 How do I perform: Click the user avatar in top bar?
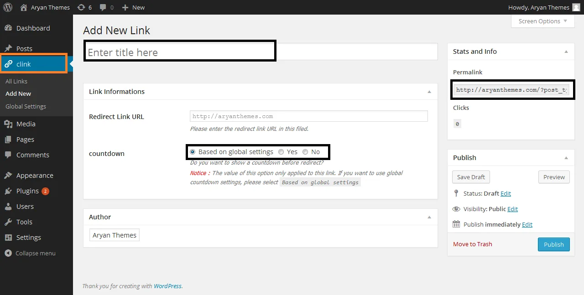[577, 7]
